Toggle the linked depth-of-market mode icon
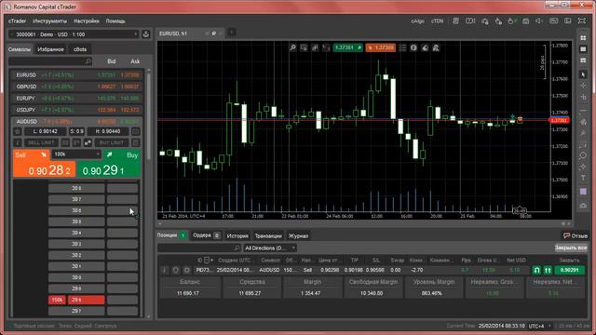Viewport: 596px width, 335px height. (x=88, y=142)
